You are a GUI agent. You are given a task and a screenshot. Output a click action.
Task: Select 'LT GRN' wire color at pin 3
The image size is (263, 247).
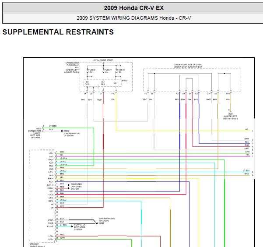pos(63,158)
